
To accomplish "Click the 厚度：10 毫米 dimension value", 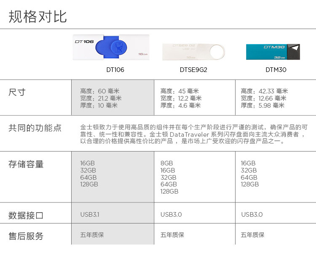I will tap(99, 105).
